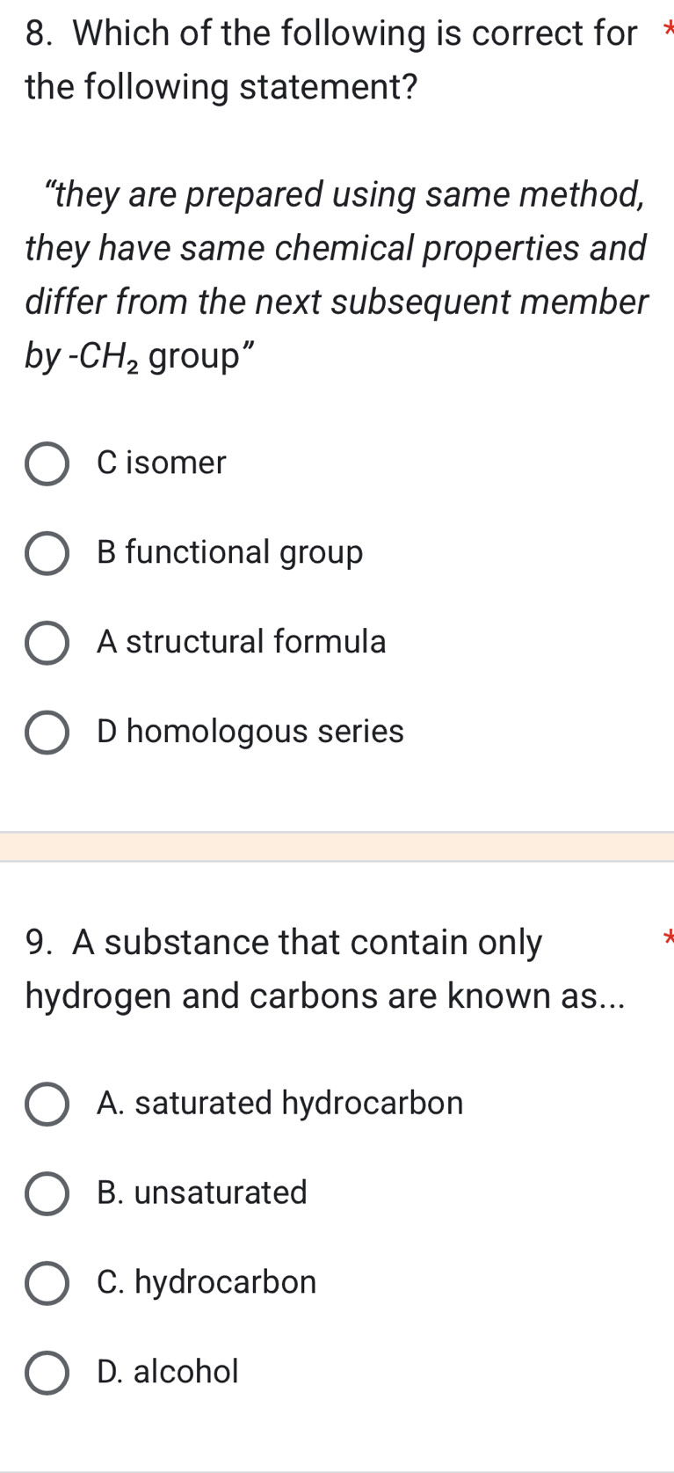Select the "B functional group" radio button

coord(47,553)
